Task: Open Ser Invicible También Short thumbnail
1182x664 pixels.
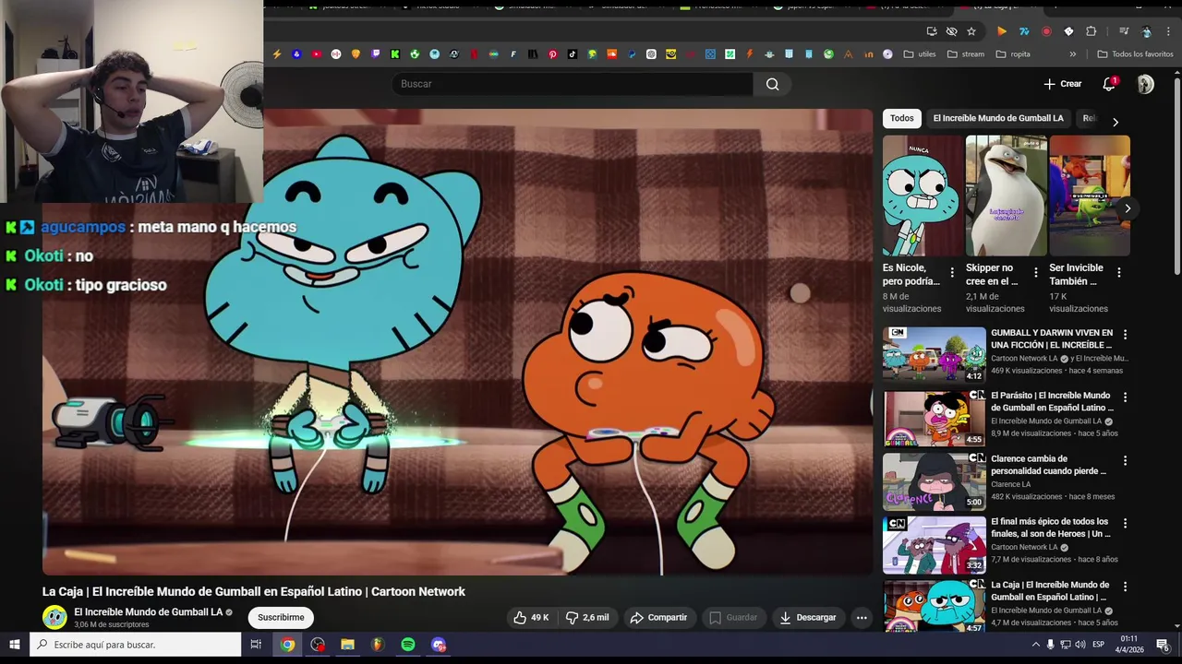Action: 1090,196
